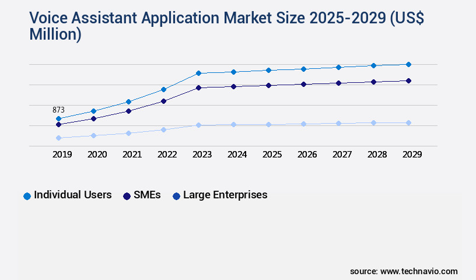Click the Individual Users 2029 data point
This screenshot has width=476, height=280.
(408, 64)
